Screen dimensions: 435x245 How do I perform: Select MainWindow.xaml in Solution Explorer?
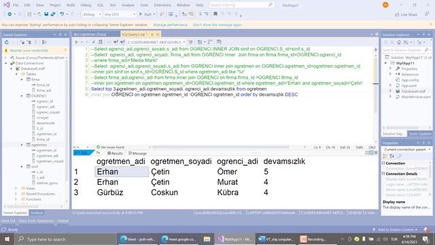[x=416, y=97]
